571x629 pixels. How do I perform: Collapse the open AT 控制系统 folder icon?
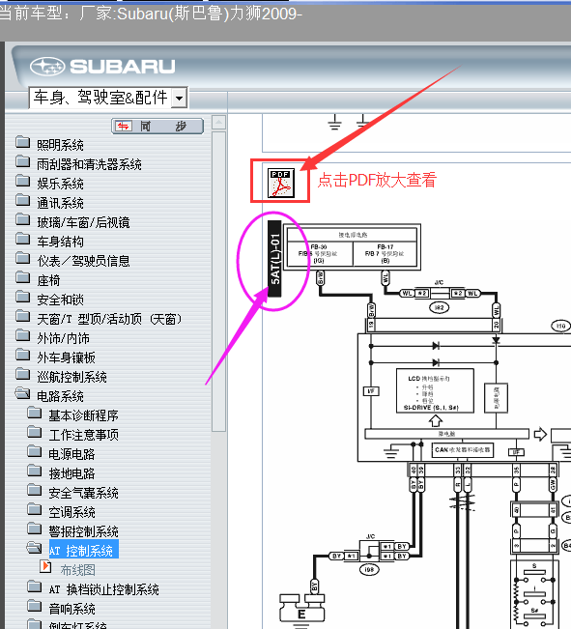pyautogui.click(x=34, y=548)
